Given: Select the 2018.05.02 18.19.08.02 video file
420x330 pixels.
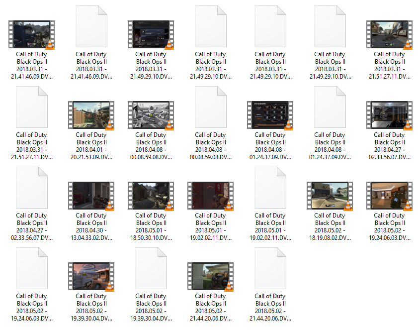Looking at the screenshot, I should (x=330, y=196).
